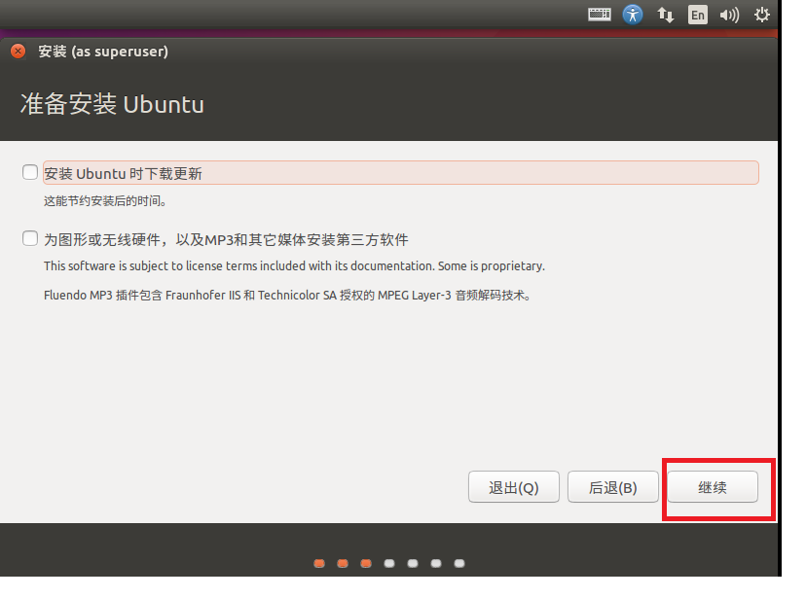Click the 退出(Q) quit button
Image resolution: width=806 pixels, height=598 pixels.
coord(514,486)
